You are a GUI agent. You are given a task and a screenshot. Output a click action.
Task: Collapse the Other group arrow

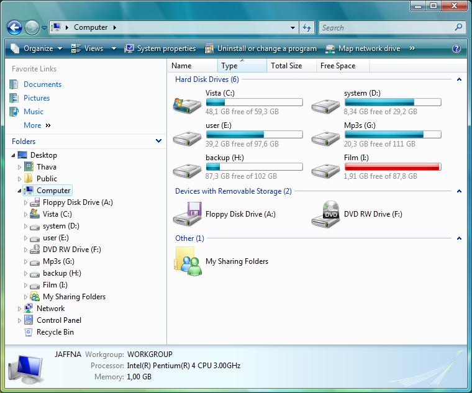(x=459, y=238)
